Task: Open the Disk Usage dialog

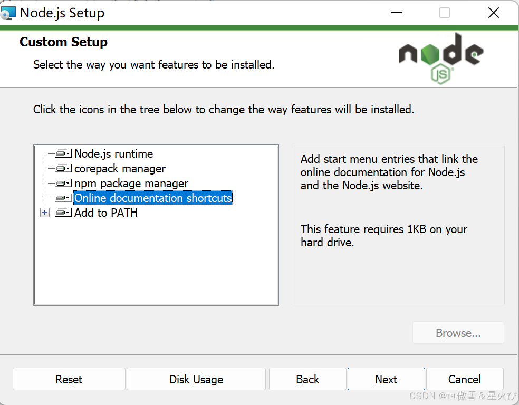Action: point(196,379)
